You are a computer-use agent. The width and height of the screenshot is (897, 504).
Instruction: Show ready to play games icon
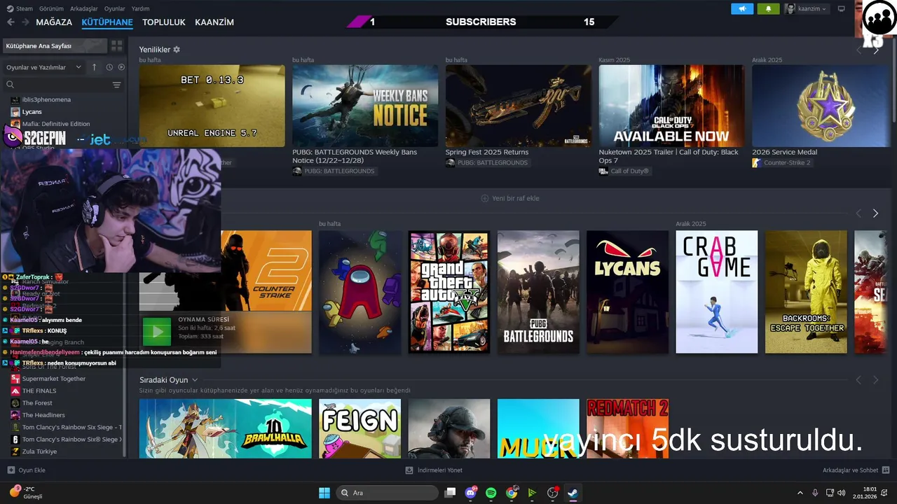click(x=121, y=67)
